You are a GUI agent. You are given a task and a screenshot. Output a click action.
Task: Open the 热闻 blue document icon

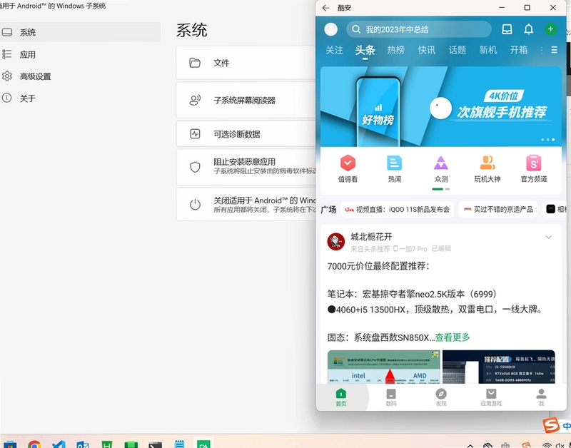395,163
